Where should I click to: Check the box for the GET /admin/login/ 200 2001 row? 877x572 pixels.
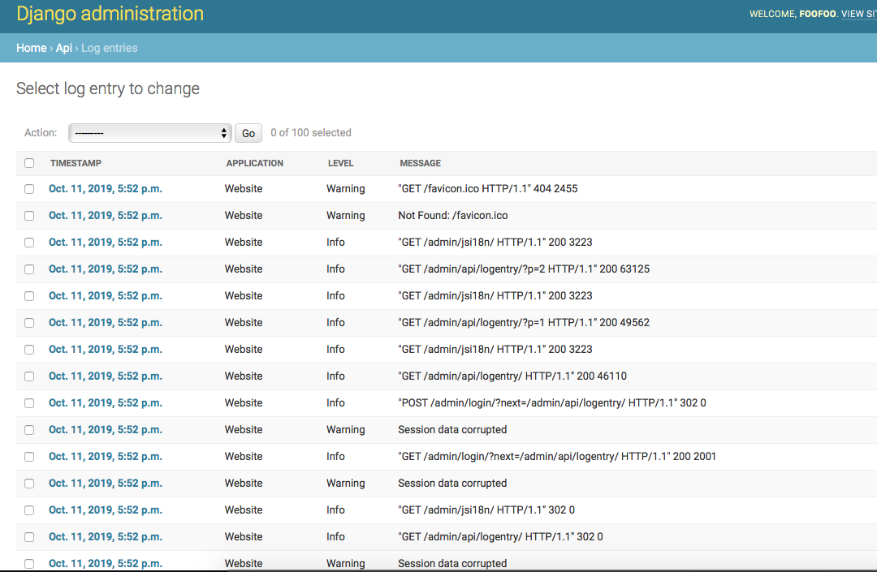pos(29,457)
